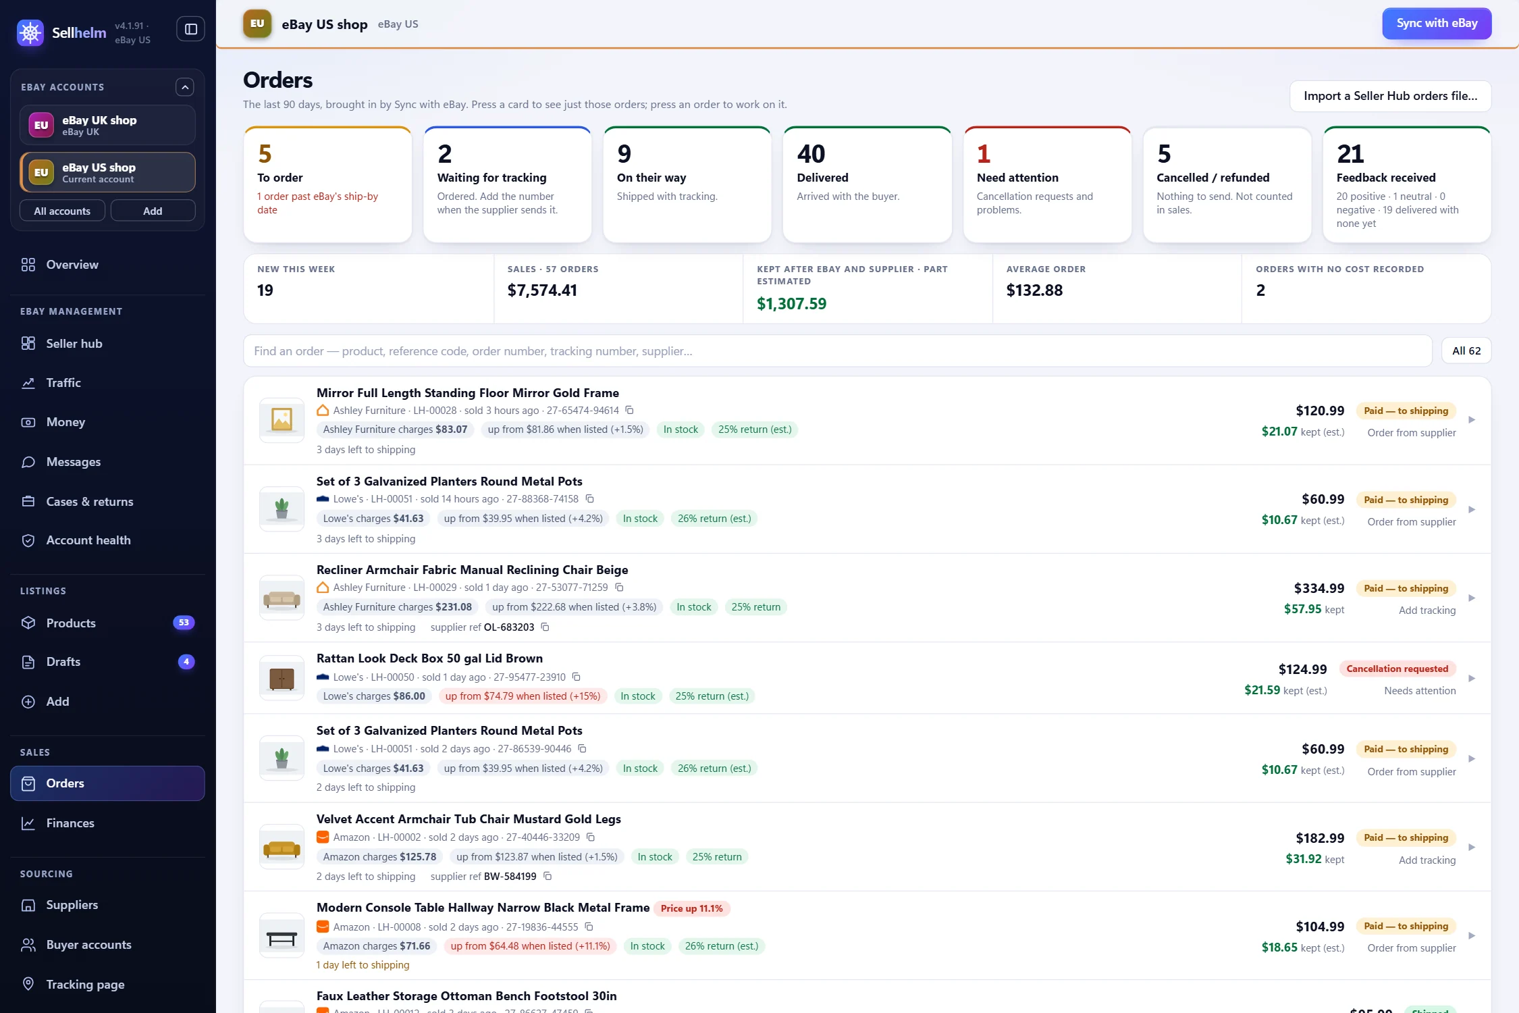The width and height of the screenshot is (1519, 1013).
Task: Copy order number 27-88368-74158
Action: click(x=589, y=498)
